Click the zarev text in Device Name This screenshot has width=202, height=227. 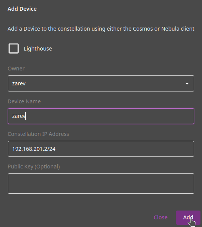[x=19, y=116]
